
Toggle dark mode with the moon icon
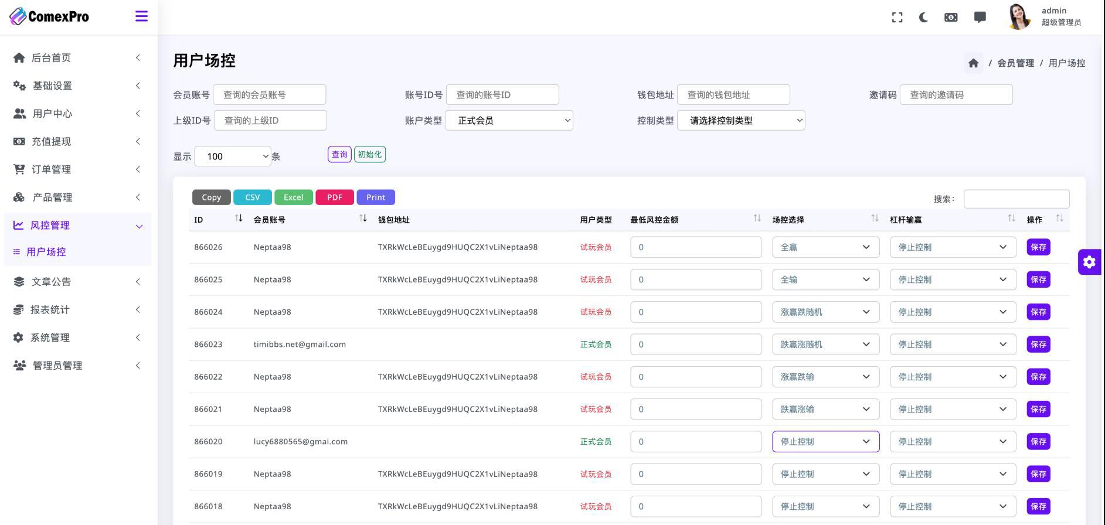pyautogui.click(x=924, y=18)
